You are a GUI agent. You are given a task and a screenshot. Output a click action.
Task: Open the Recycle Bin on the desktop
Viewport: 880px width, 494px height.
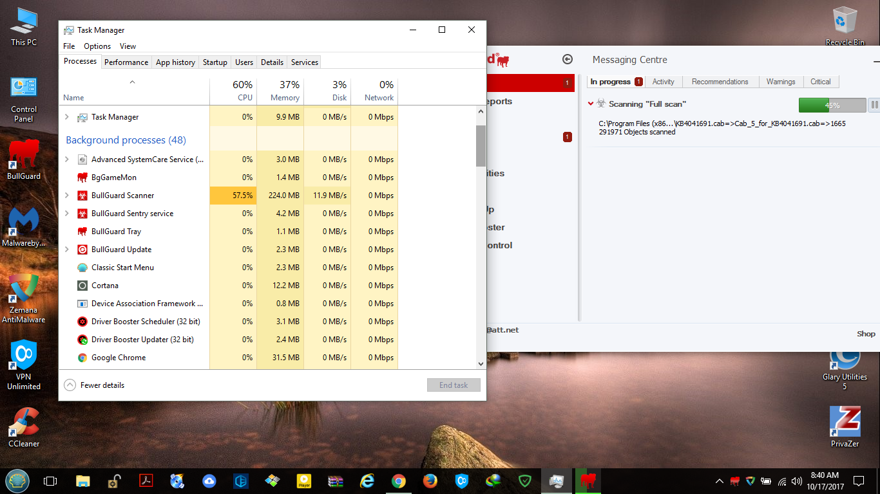click(845, 26)
